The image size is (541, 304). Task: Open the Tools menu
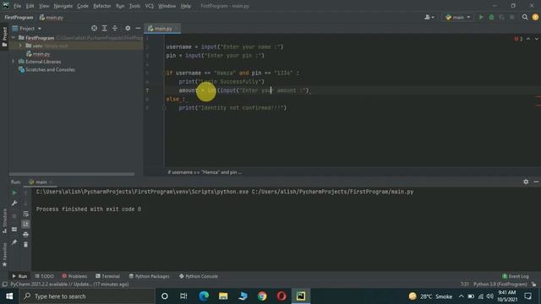click(x=134, y=6)
